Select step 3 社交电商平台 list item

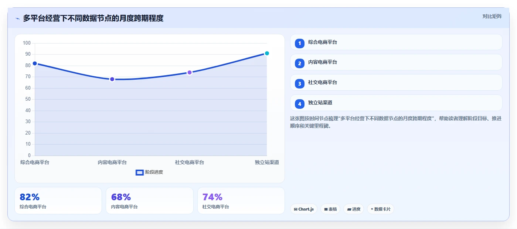(396, 83)
